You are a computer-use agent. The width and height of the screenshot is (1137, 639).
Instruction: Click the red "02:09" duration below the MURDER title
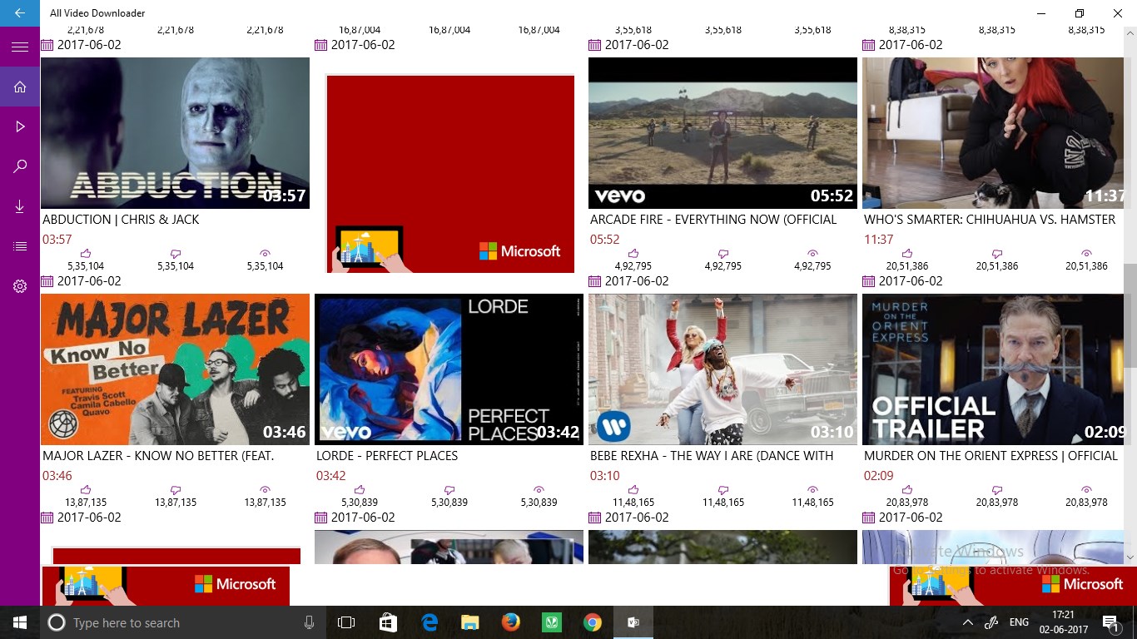click(879, 476)
